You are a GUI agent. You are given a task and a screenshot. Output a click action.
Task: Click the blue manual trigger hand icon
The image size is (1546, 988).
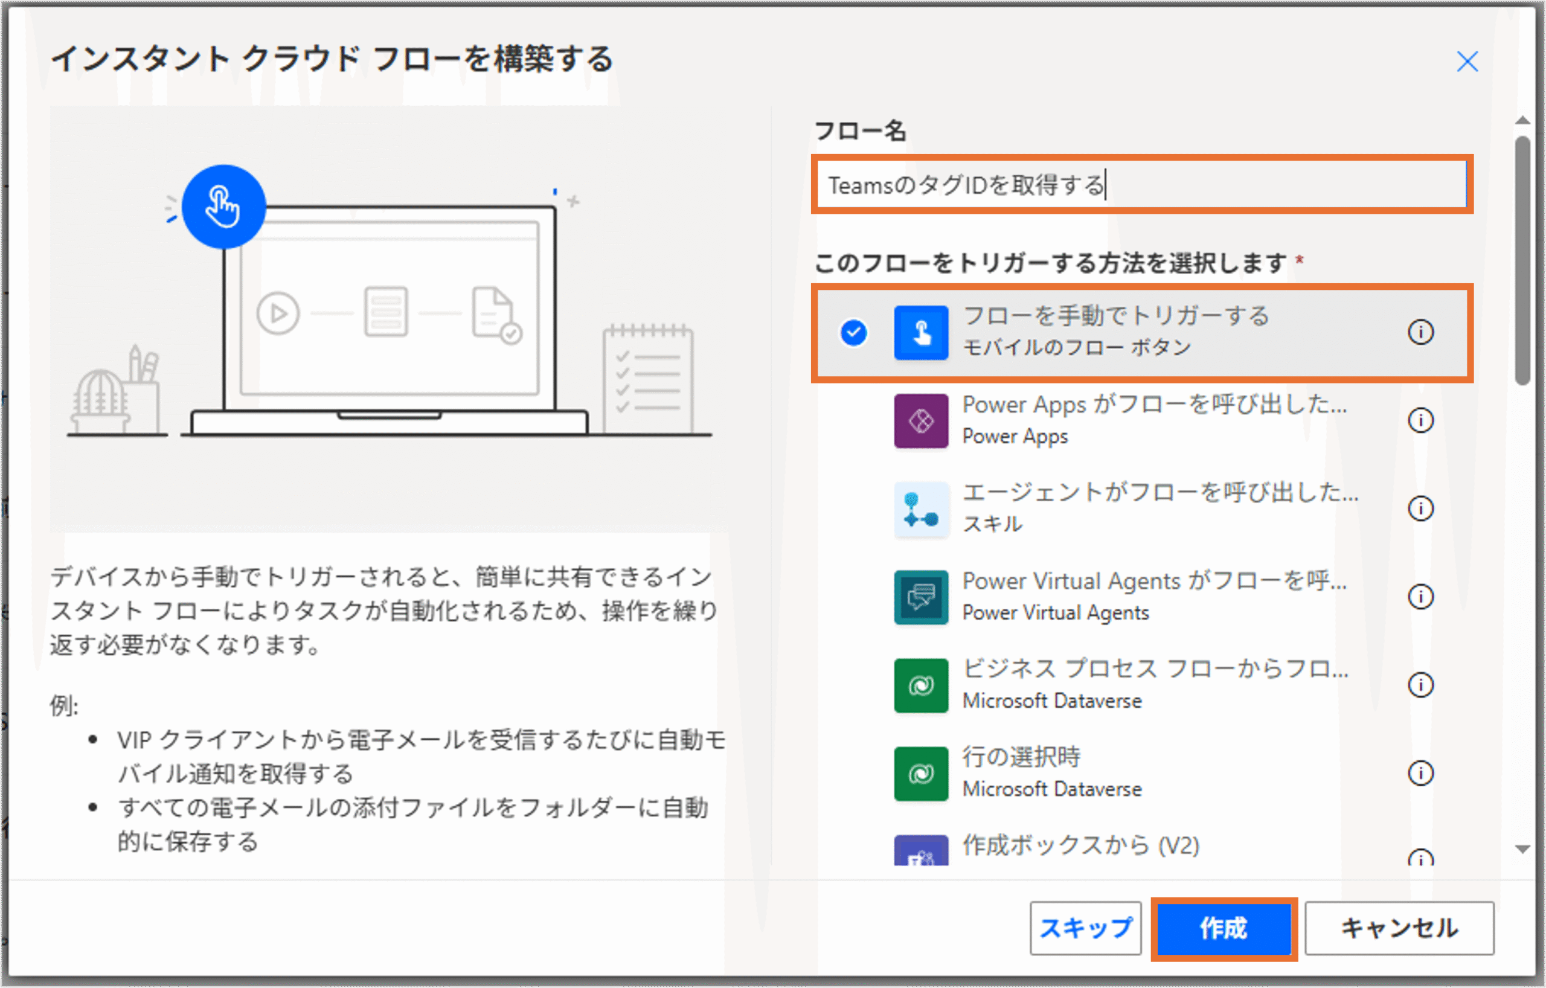921,333
